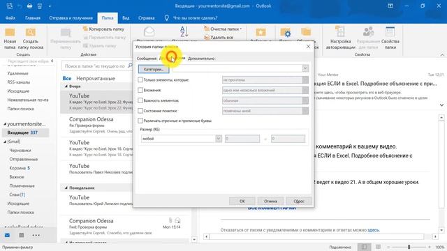Screen dimensions: 447x251
Task: Open Отправка и получение ribbon tab
Action: pos(71,18)
